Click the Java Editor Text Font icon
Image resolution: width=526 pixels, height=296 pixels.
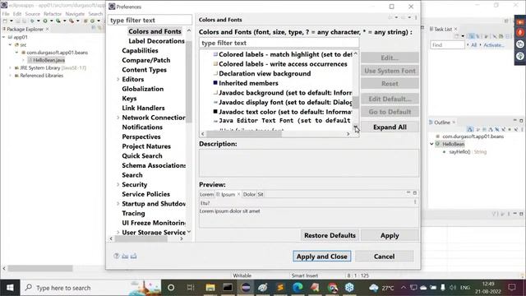pyautogui.click(x=215, y=121)
